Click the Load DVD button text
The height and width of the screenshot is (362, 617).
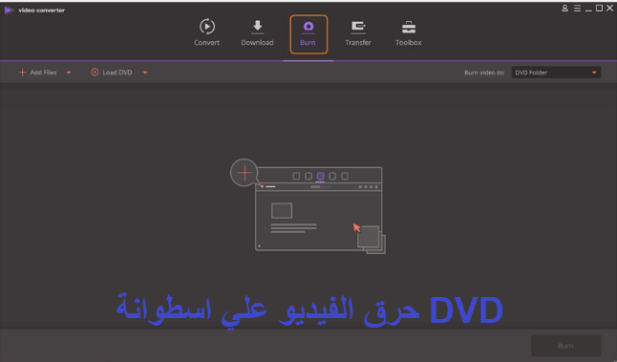[x=117, y=73]
